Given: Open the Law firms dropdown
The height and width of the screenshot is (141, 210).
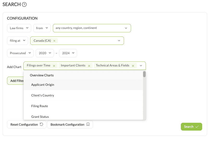Looking at the screenshot, I should [x=19, y=28].
